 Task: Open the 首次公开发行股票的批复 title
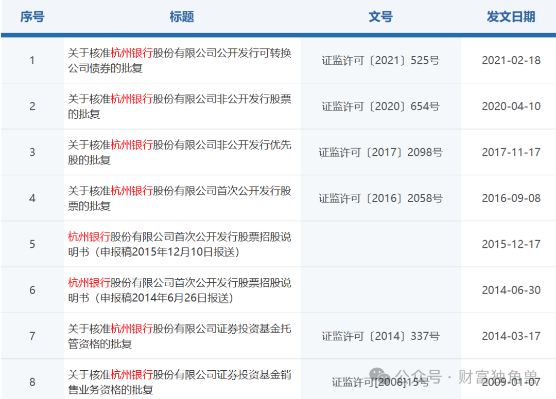pos(180,198)
